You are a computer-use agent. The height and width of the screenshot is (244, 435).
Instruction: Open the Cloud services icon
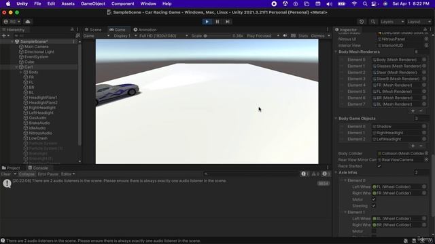(x=28, y=22)
